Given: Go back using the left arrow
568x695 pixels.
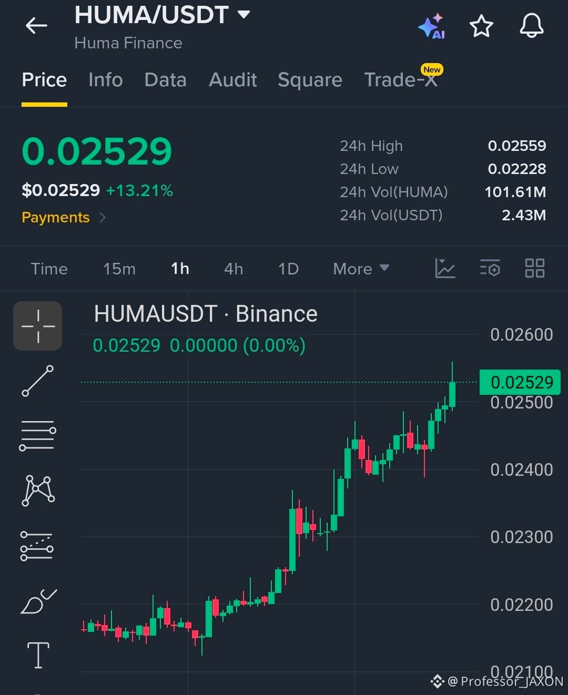Looking at the screenshot, I should coord(36,25).
